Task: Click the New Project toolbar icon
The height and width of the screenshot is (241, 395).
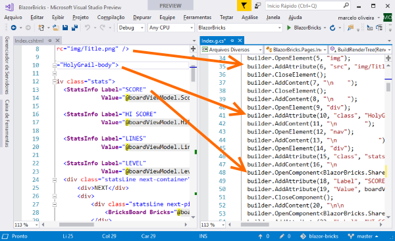Action: 41,28
